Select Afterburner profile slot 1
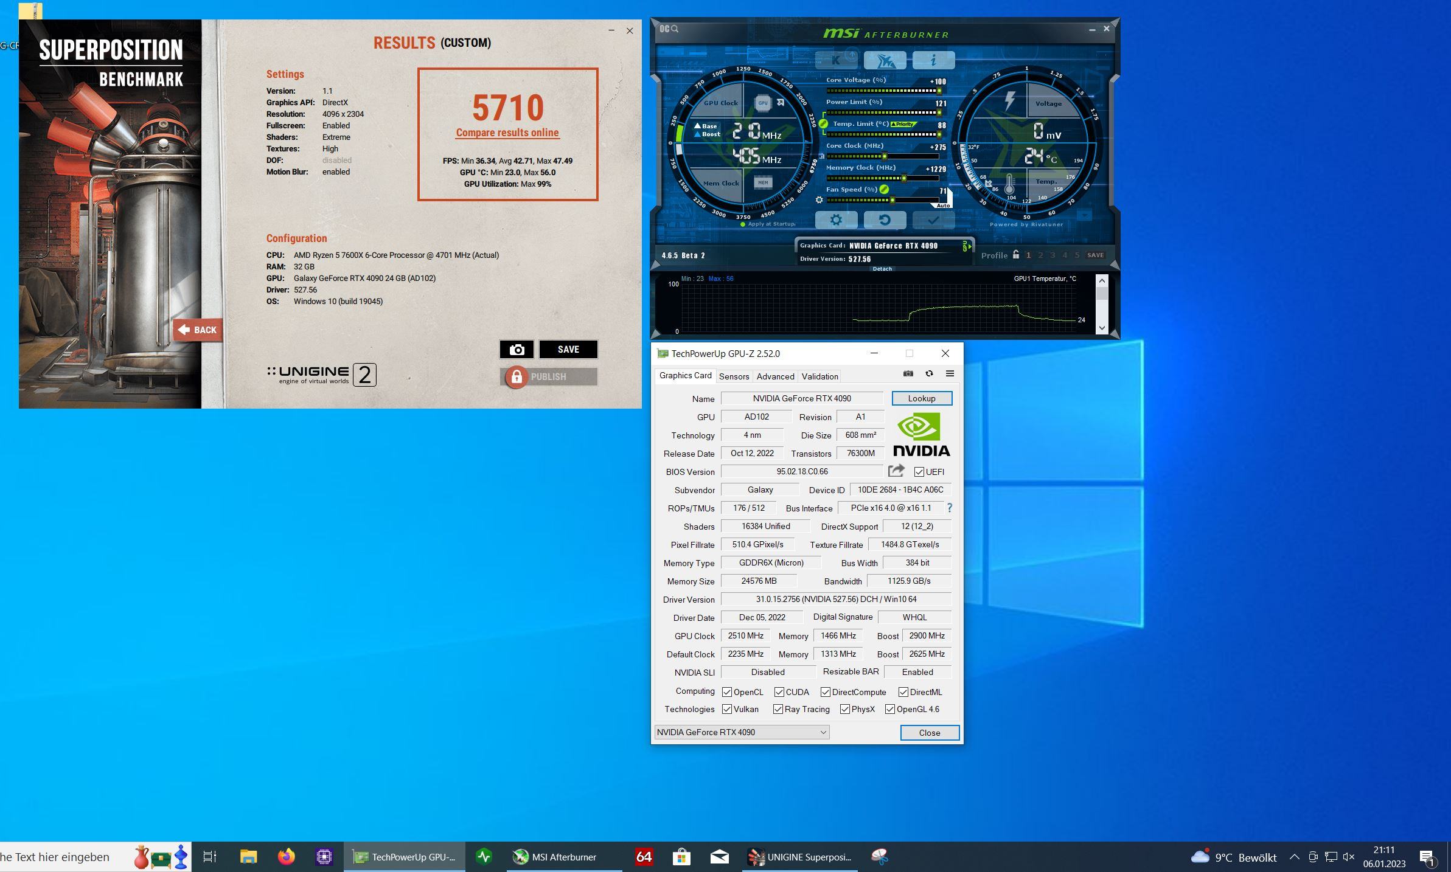The image size is (1451, 872). tap(1029, 255)
